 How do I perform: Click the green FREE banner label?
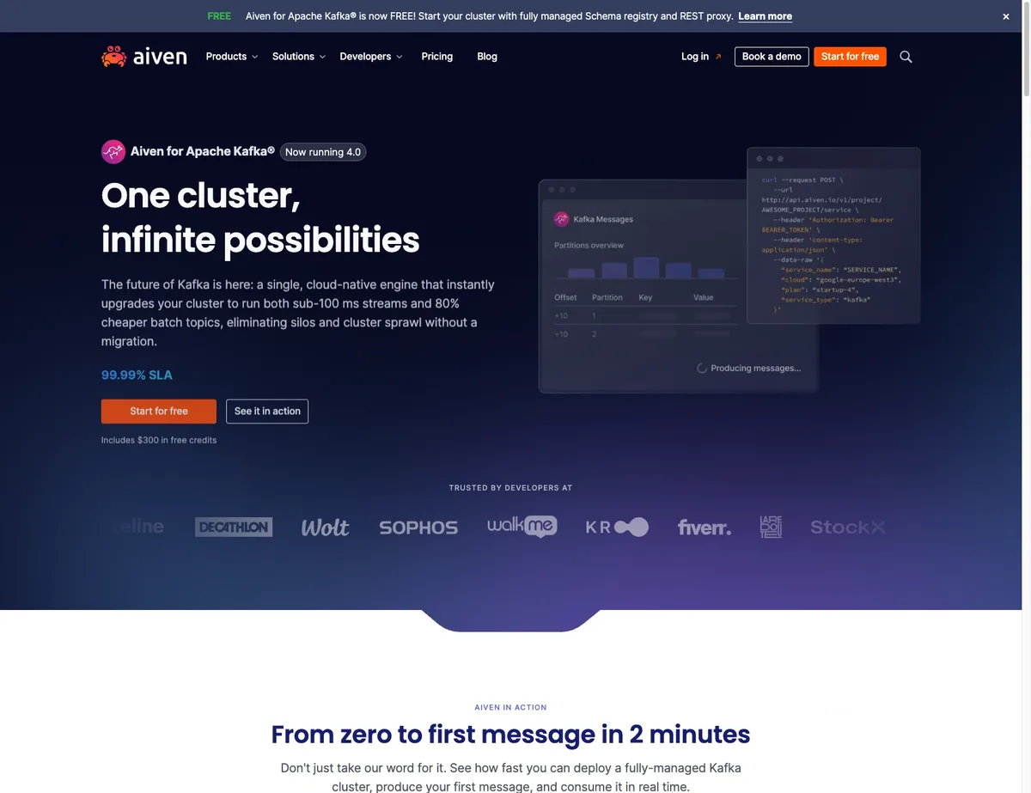tap(219, 16)
